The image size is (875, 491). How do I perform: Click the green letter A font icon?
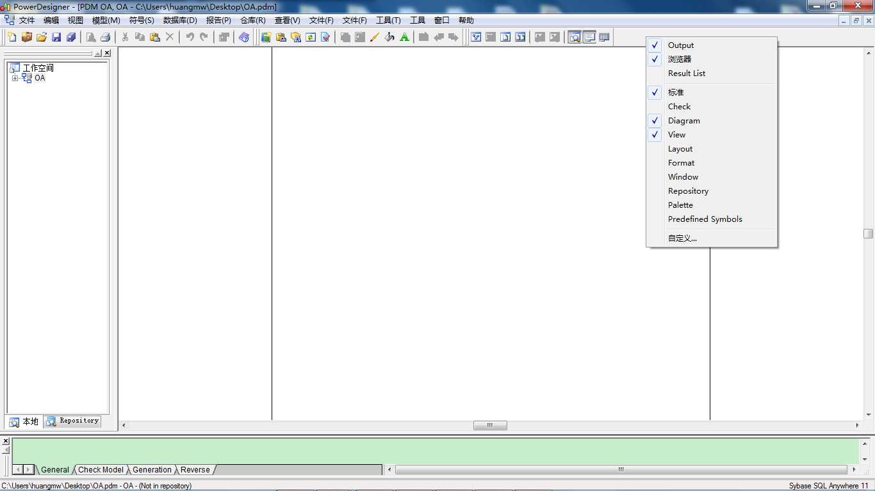pyautogui.click(x=404, y=37)
